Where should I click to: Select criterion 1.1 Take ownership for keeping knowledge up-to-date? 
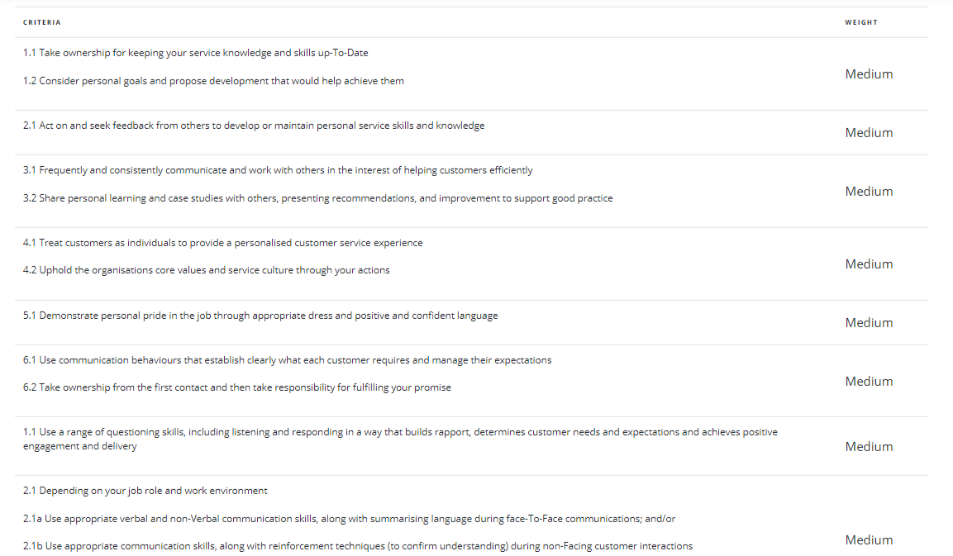(195, 53)
